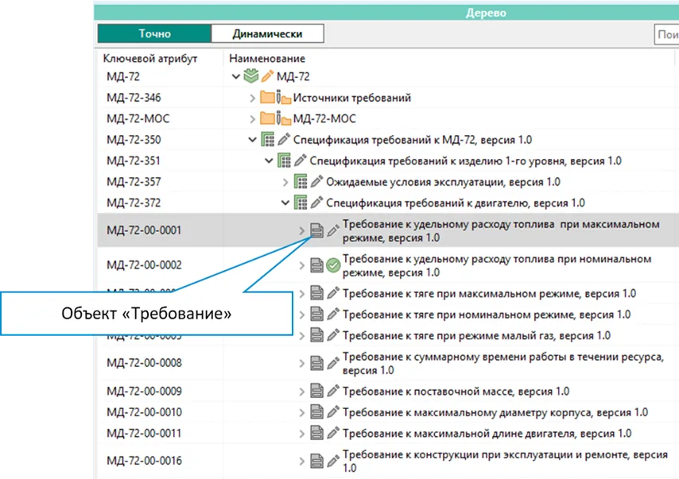
Task: Click the orange pencil icon beside МД-72
Action: coord(267,76)
